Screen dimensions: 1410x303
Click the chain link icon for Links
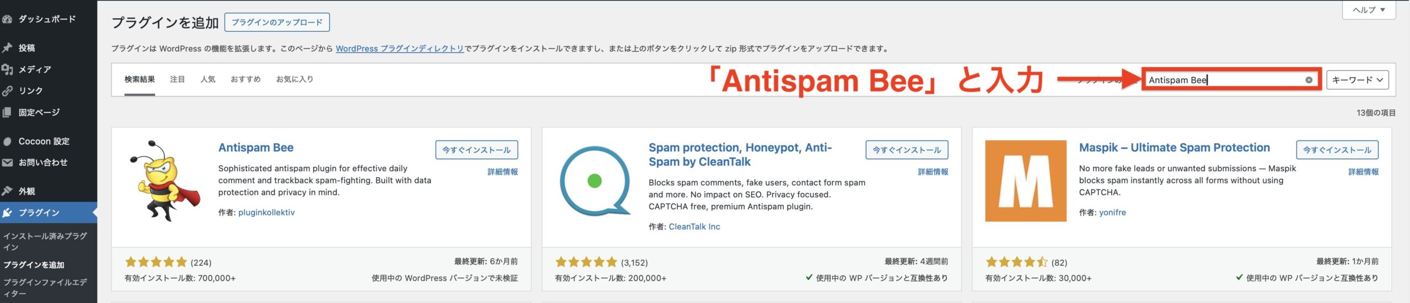tap(7, 91)
